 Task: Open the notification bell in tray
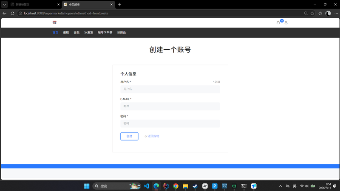[x=334, y=186]
